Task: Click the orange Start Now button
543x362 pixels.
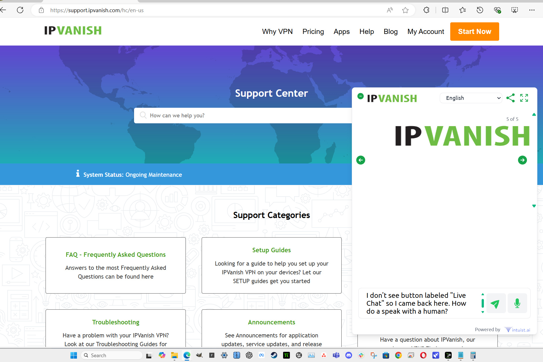Action: coord(475,31)
